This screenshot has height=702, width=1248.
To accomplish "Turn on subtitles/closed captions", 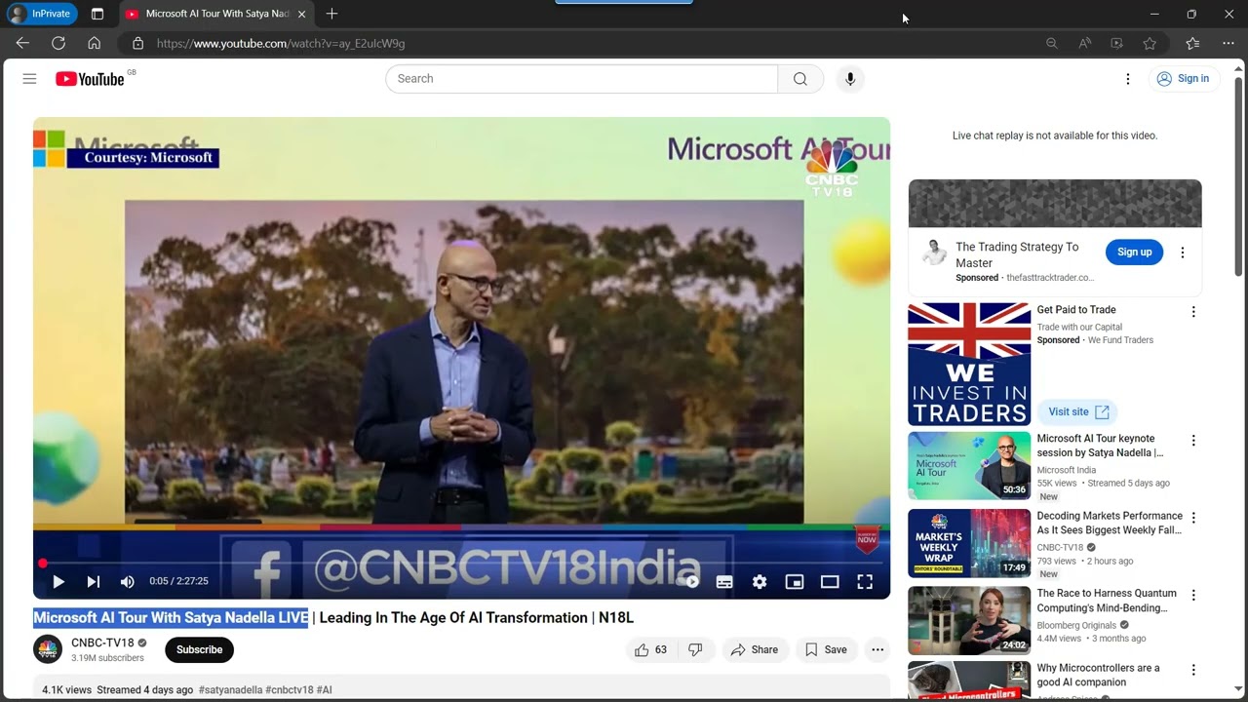I will 724,582.
